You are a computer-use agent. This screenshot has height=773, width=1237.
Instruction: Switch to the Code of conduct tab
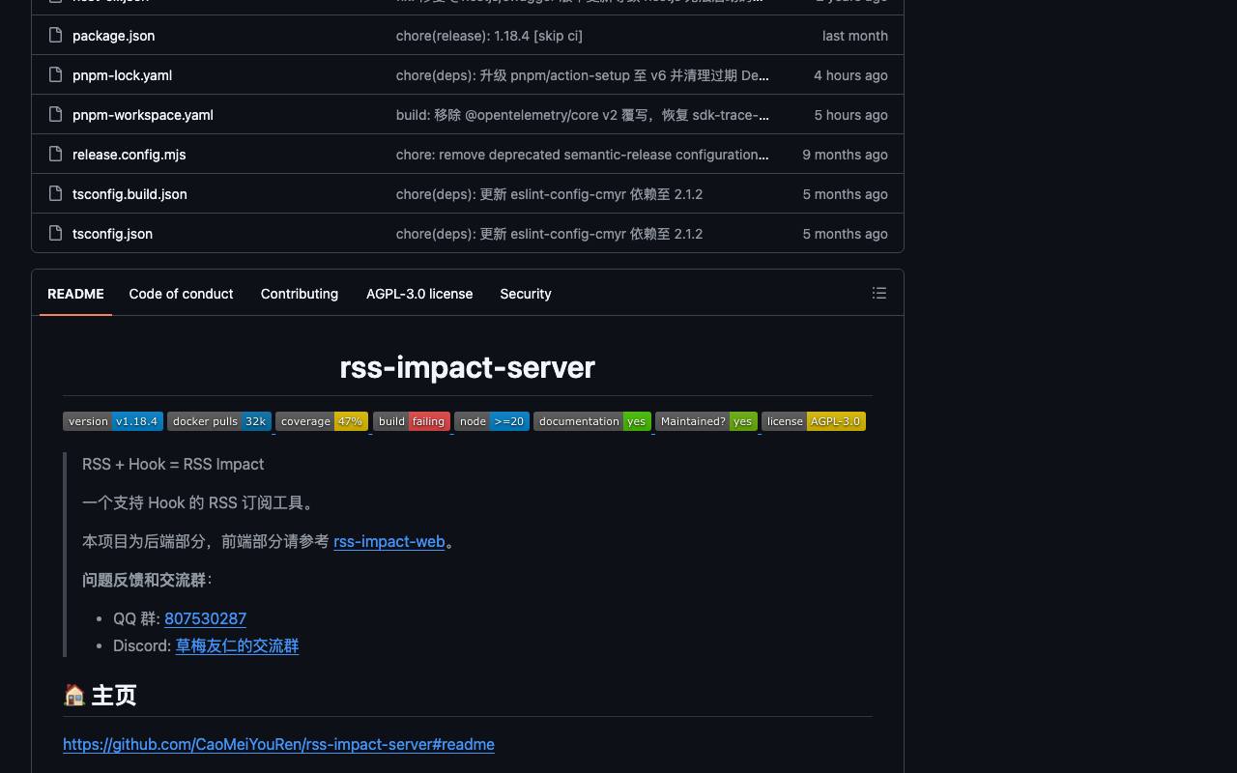pos(181,294)
